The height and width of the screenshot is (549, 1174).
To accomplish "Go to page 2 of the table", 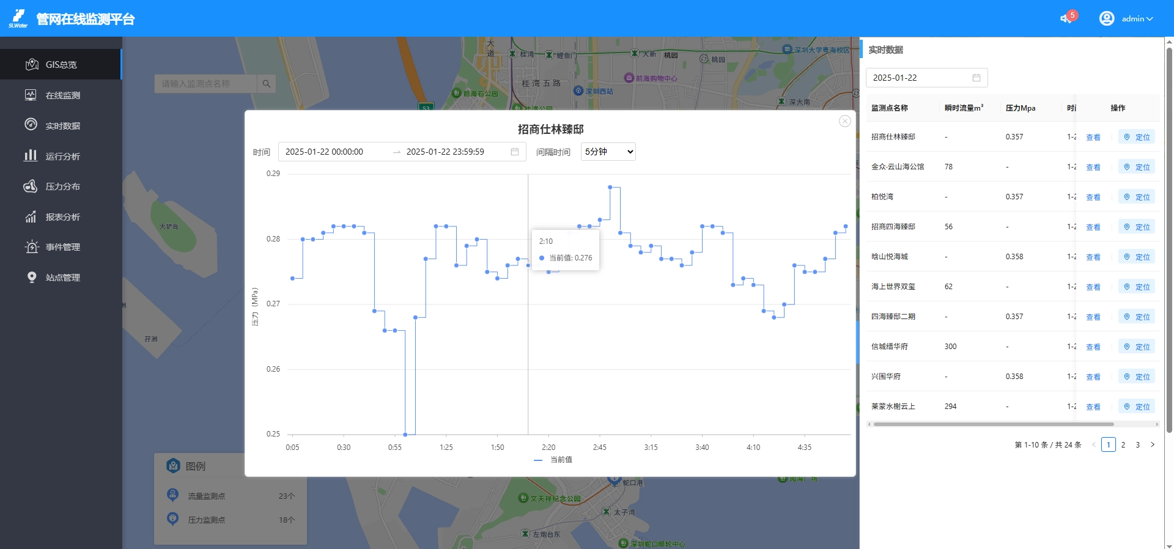I will (x=1123, y=445).
